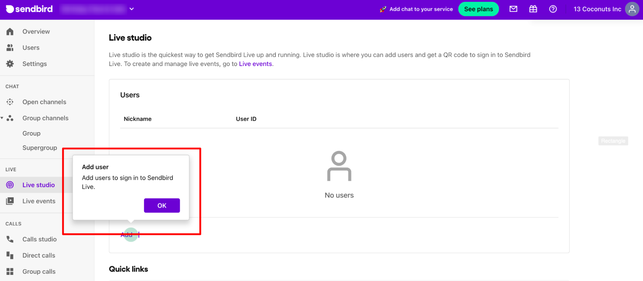The image size is (643, 281).
Task: Open Direct calls in sidebar
Action: [39, 255]
